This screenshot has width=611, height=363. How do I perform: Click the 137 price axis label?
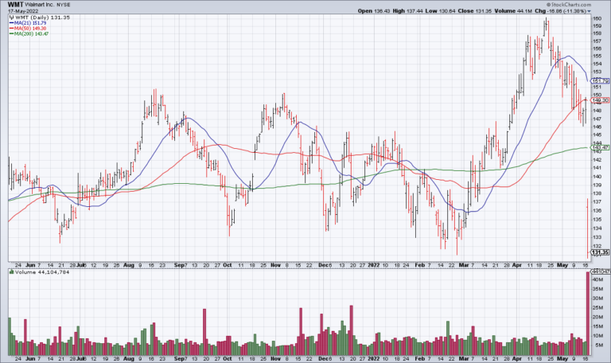click(597, 201)
